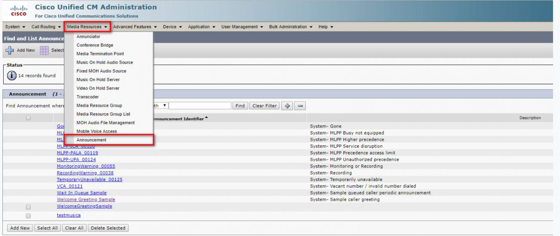Click the Select All grid icon
Viewport: 560px width, 236px height.
pyautogui.click(x=44, y=50)
